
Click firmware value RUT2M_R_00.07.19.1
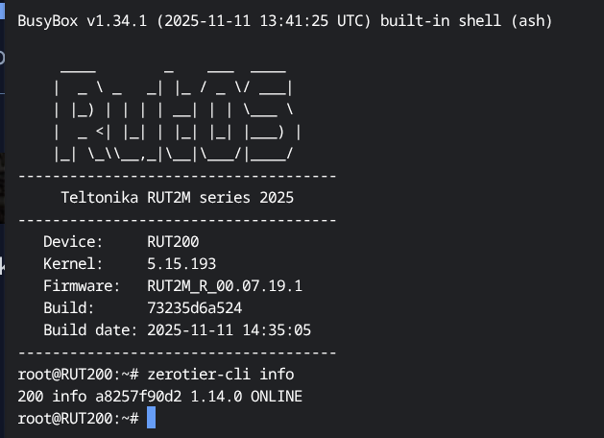click(225, 285)
